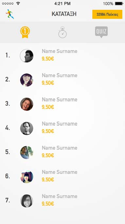125x224 pixels.
Task: Tap the 9,50€ amount in row 2
Action: tap(48, 83)
